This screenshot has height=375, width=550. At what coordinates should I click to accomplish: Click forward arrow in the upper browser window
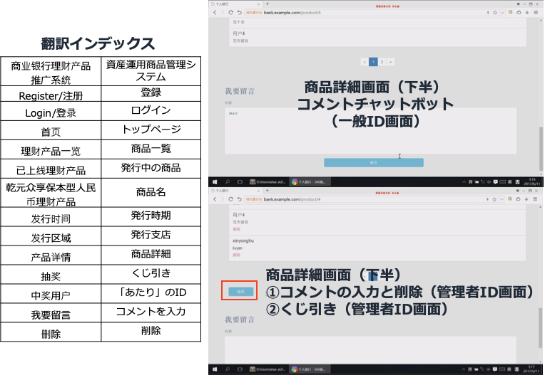pos(222,13)
